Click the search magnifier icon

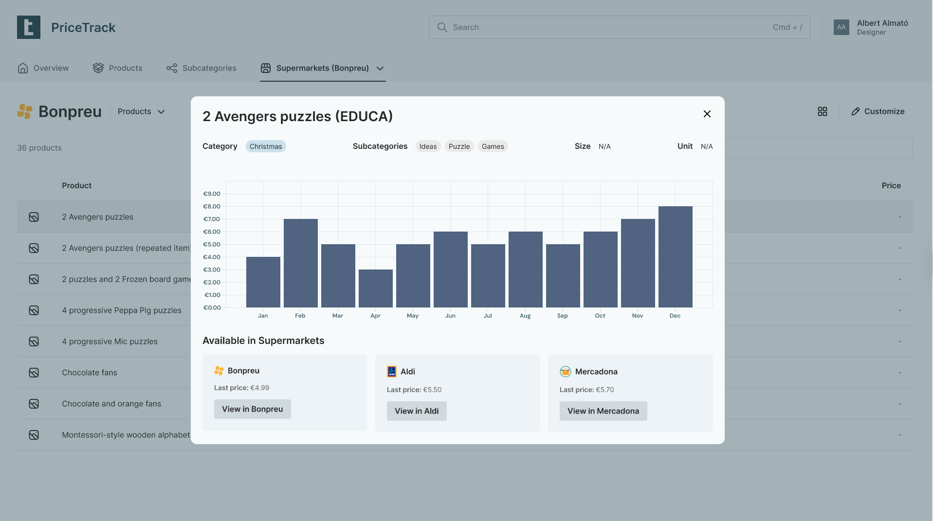click(442, 27)
